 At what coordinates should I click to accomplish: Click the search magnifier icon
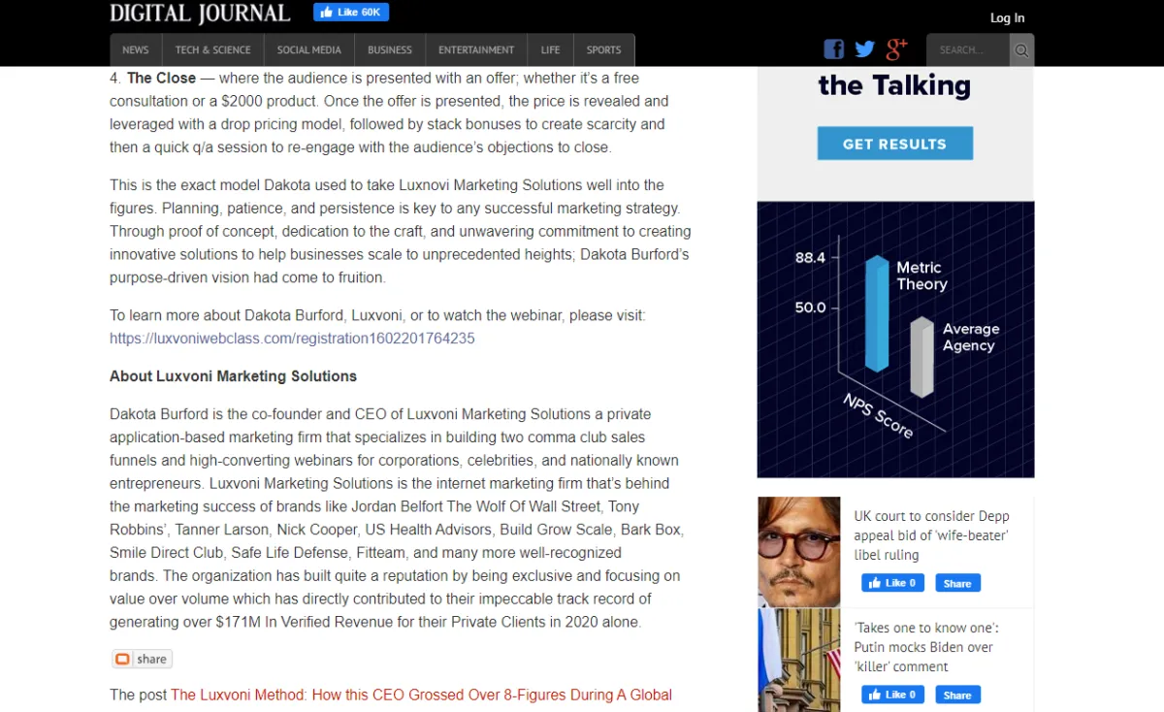tap(1021, 50)
